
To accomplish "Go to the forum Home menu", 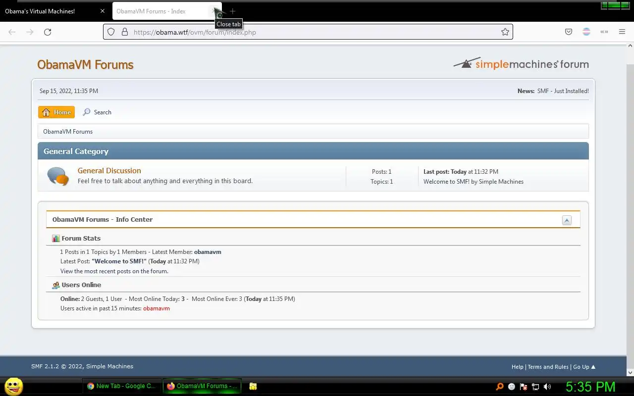I will click(56, 112).
